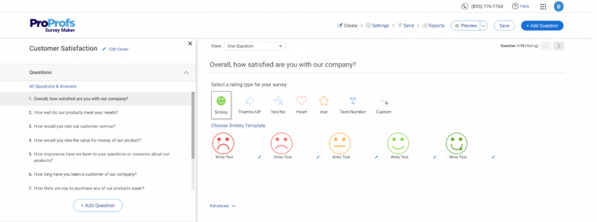Select the Smiley rating type option

[x=221, y=105]
